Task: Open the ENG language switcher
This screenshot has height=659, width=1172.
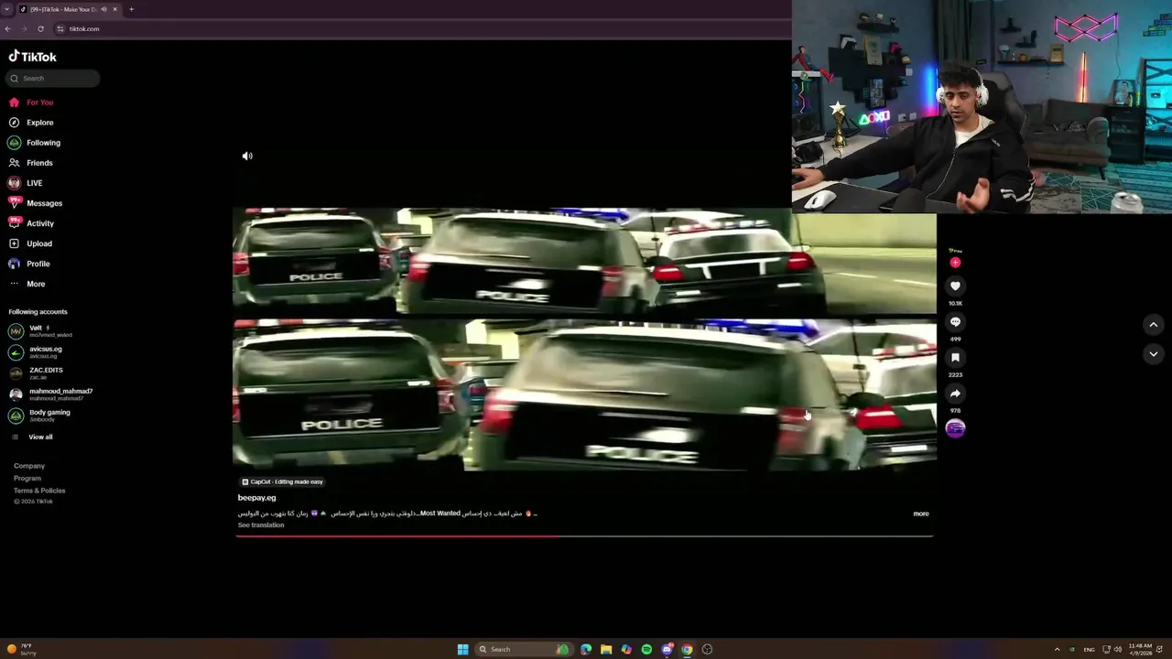Action: click(1089, 649)
